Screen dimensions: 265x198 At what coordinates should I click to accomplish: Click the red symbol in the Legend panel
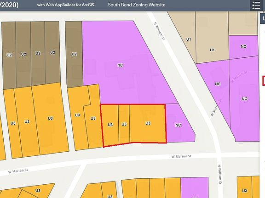click(264, 81)
